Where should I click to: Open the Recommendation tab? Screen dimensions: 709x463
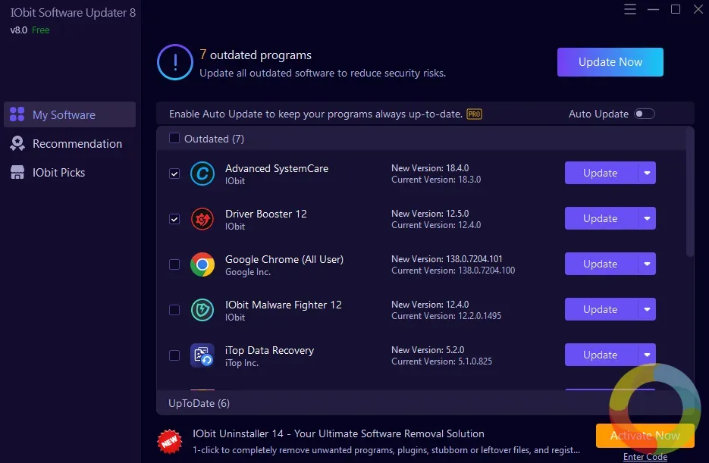click(70, 144)
